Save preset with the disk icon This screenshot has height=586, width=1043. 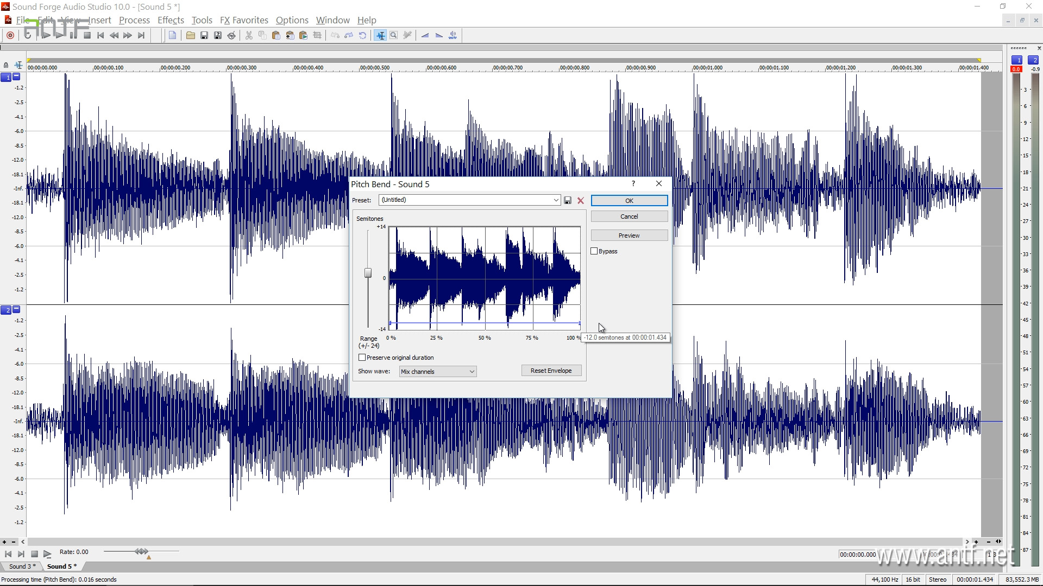coord(568,200)
